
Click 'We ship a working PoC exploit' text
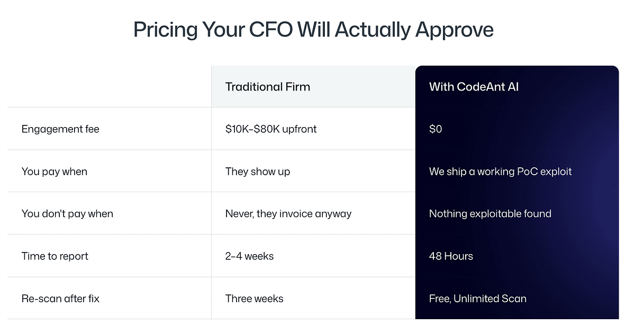[x=501, y=171]
